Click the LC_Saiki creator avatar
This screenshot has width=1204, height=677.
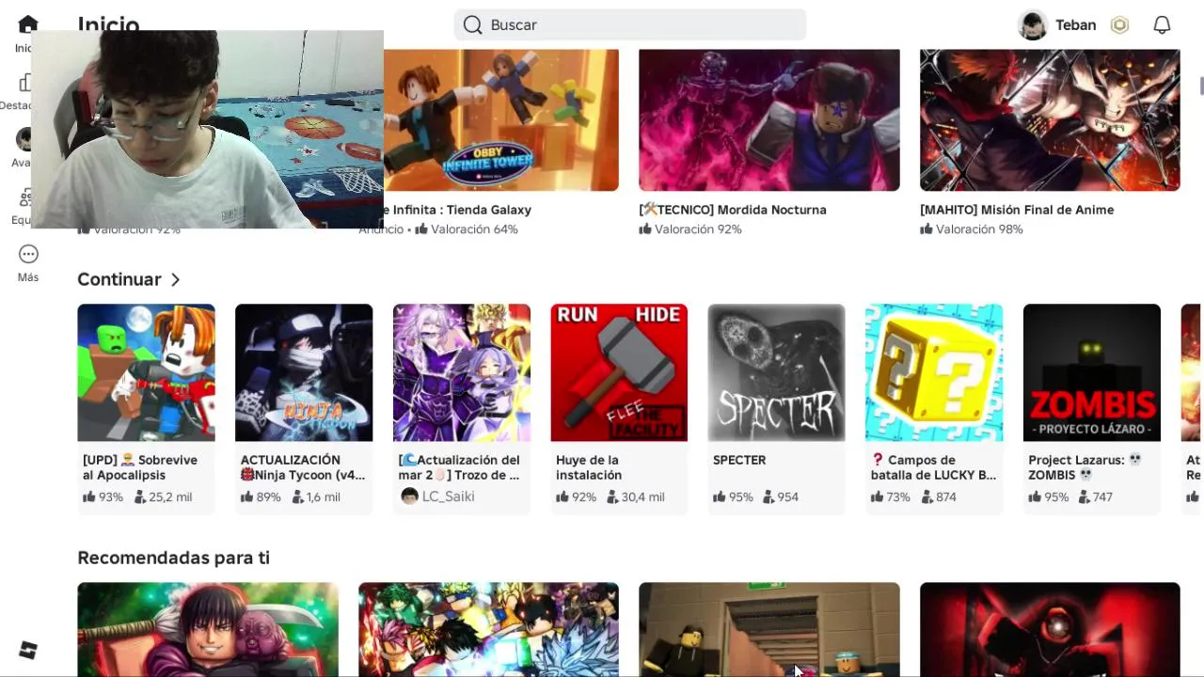click(409, 496)
